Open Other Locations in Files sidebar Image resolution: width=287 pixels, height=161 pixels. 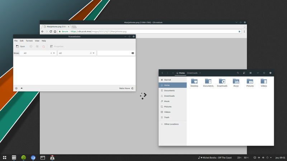tap(173, 124)
